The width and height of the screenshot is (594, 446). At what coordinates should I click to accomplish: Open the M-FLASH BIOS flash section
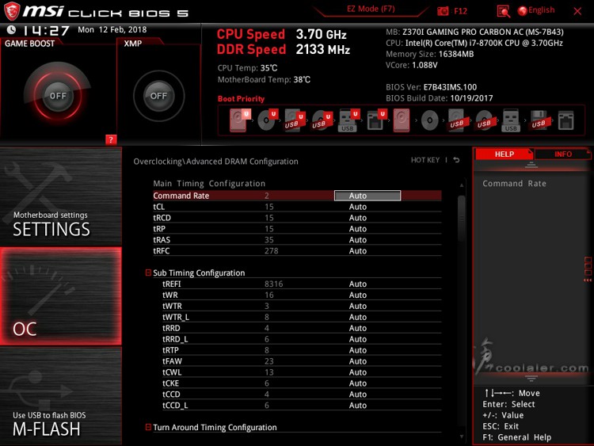click(x=61, y=396)
